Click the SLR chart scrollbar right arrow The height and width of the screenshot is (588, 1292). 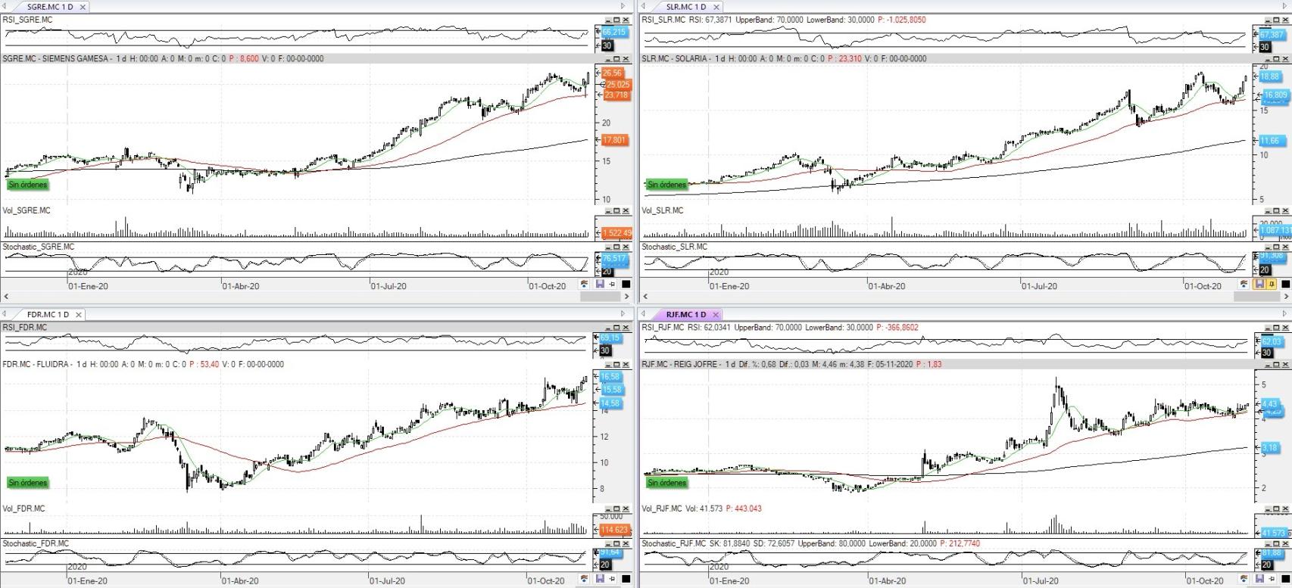1285,297
